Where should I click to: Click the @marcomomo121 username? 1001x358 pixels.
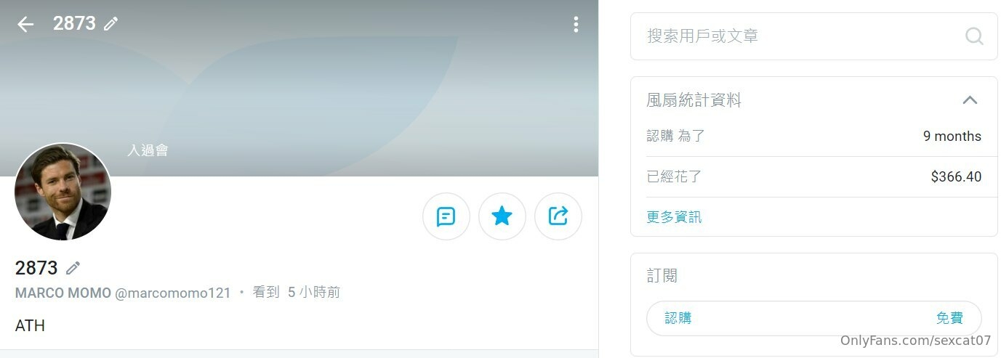(173, 293)
